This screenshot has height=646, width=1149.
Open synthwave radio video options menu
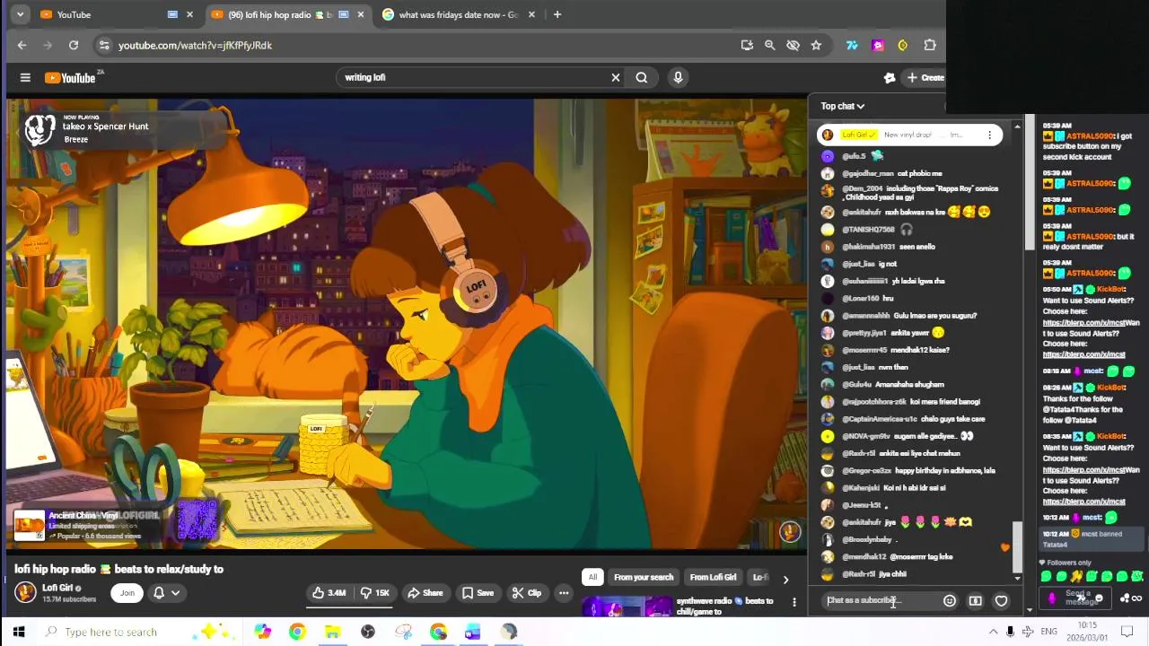(x=794, y=602)
